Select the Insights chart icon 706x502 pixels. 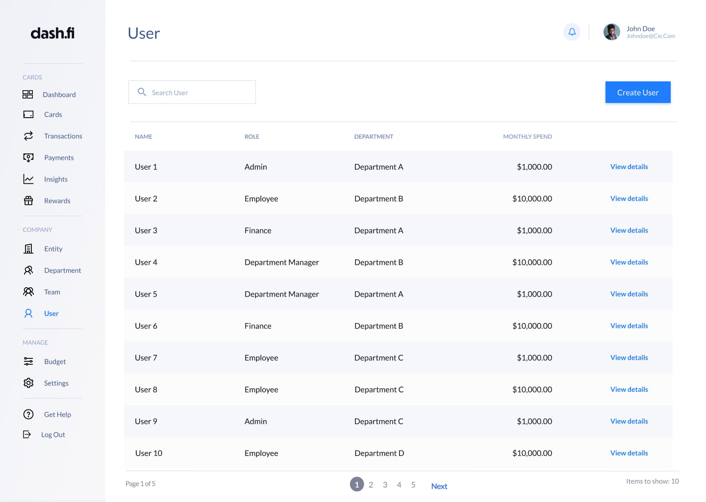pyautogui.click(x=28, y=179)
